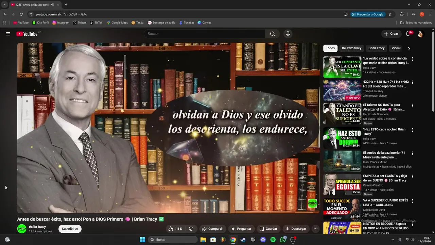Select the "De éxito tracy" chip
Image resolution: width=435 pixels, height=245 pixels.
click(351, 48)
